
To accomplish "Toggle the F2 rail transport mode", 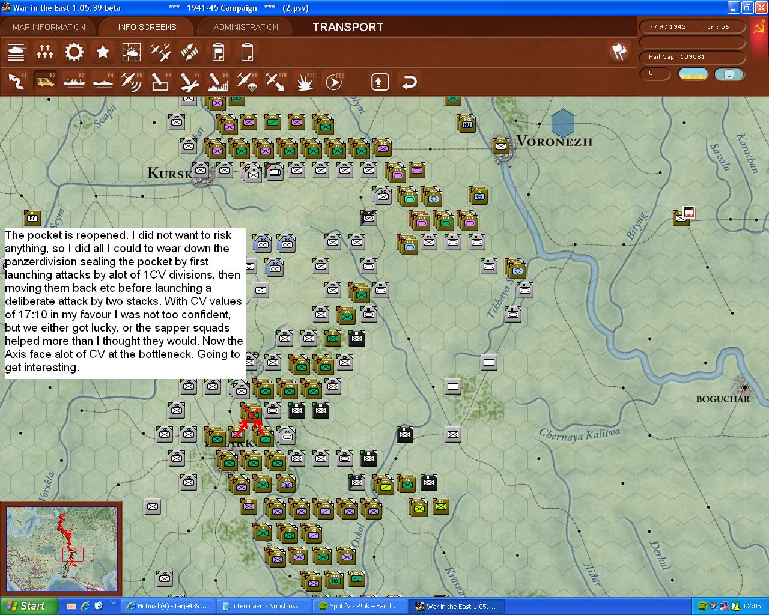I will [45, 81].
